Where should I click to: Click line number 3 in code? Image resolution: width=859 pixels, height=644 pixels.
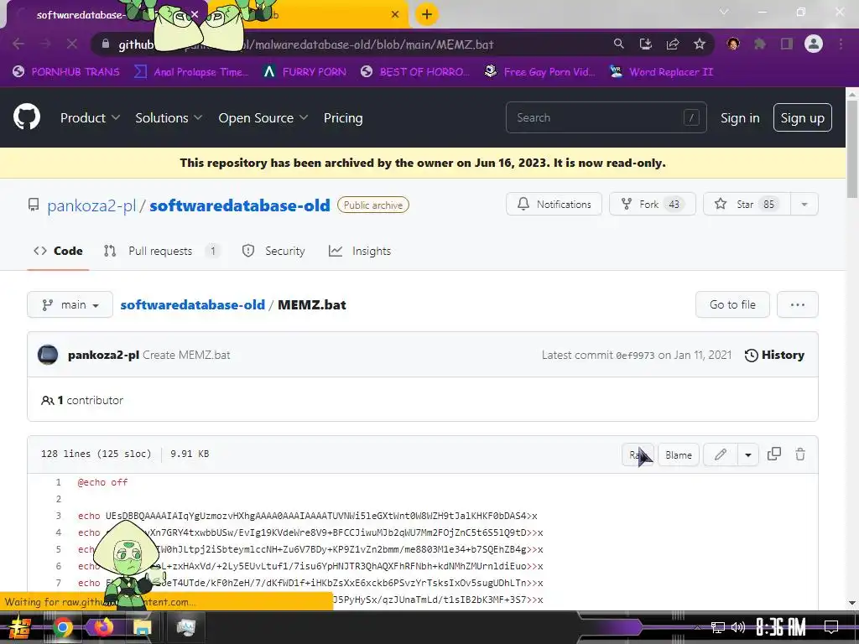(x=58, y=516)
